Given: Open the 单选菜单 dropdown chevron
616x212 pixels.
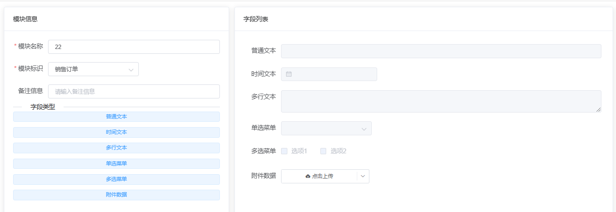Looking at the screenshot, I should point(364,129).
